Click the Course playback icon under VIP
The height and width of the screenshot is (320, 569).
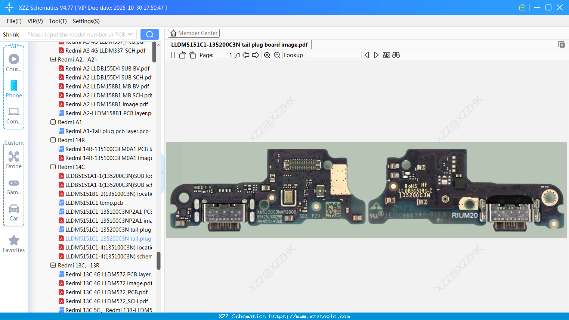tap(13, 59)
